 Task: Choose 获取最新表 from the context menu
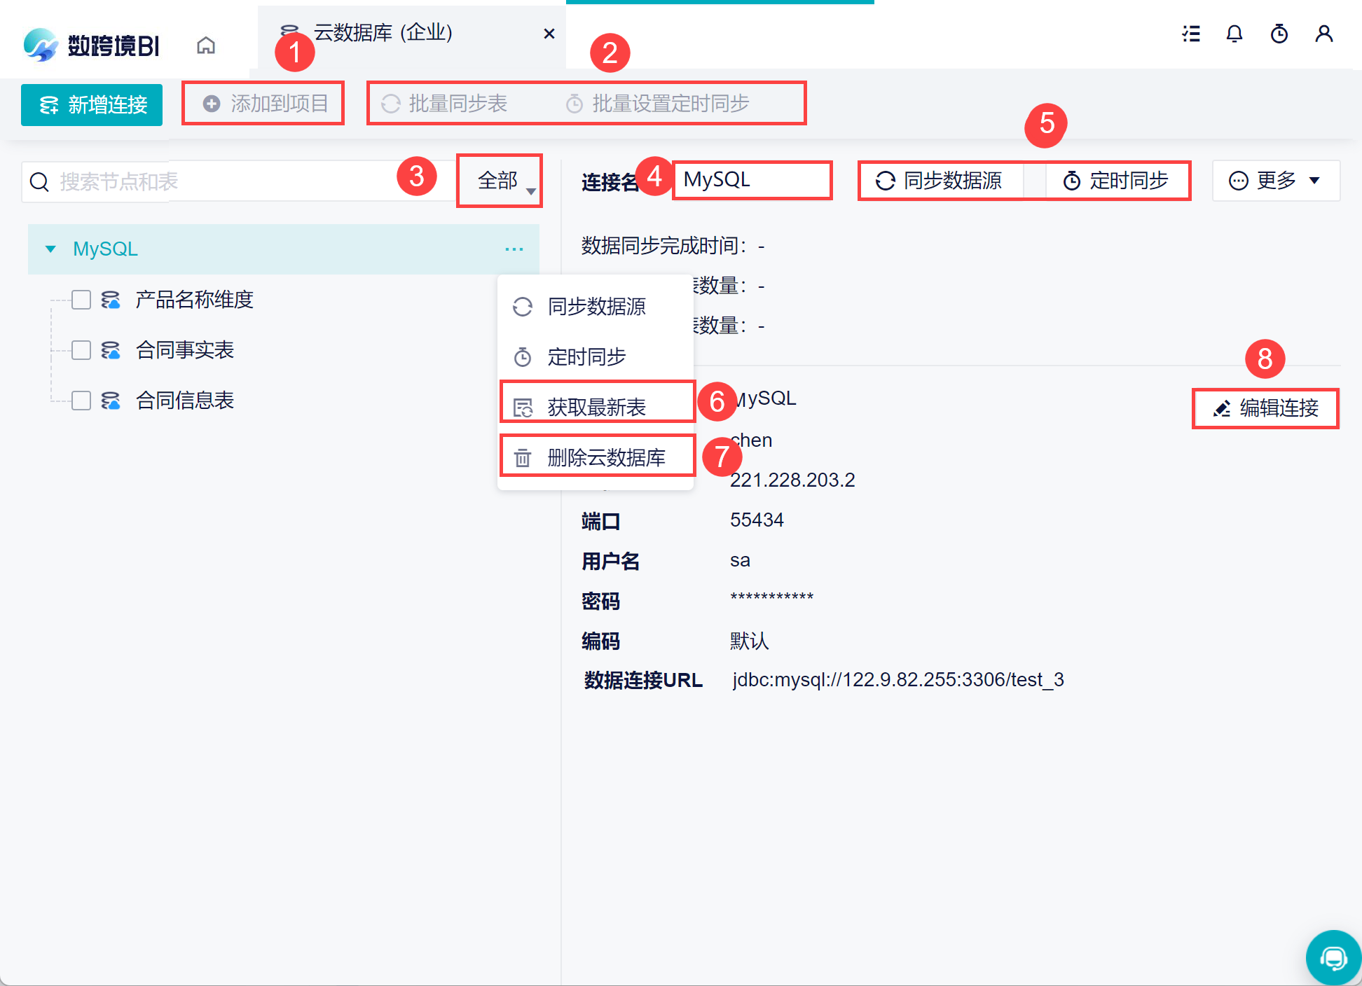pos(596,407)
